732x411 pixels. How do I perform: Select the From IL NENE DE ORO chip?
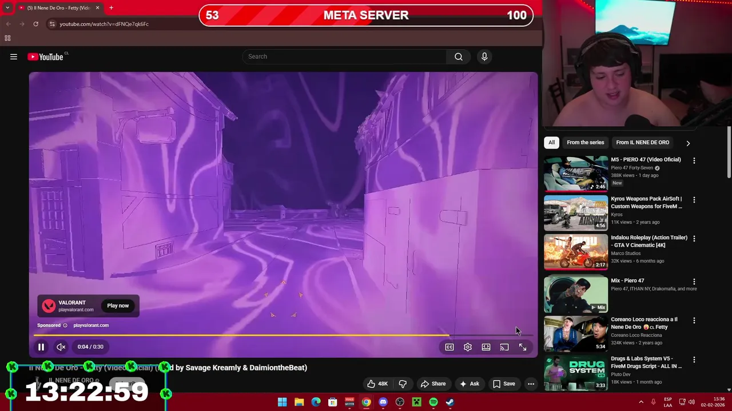coord(642,143)
